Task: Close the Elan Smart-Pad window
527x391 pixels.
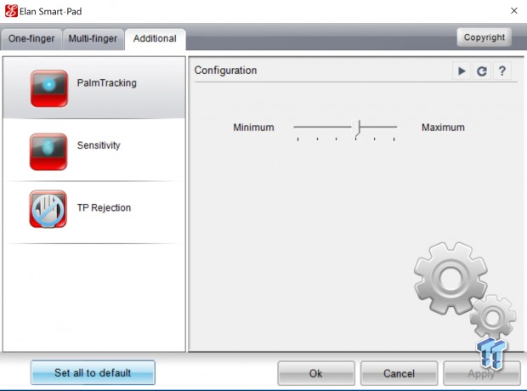Action: click(x=514, y=11)
